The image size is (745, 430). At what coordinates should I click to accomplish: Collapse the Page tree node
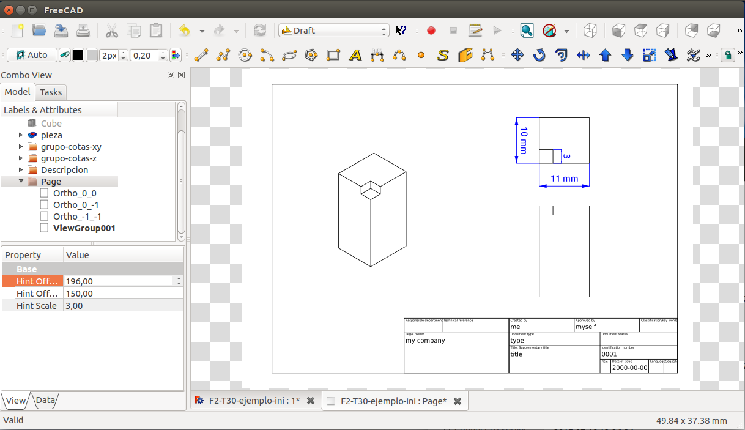click(x=21, y=182)
